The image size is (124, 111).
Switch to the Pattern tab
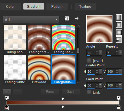(x=57, y=7)
